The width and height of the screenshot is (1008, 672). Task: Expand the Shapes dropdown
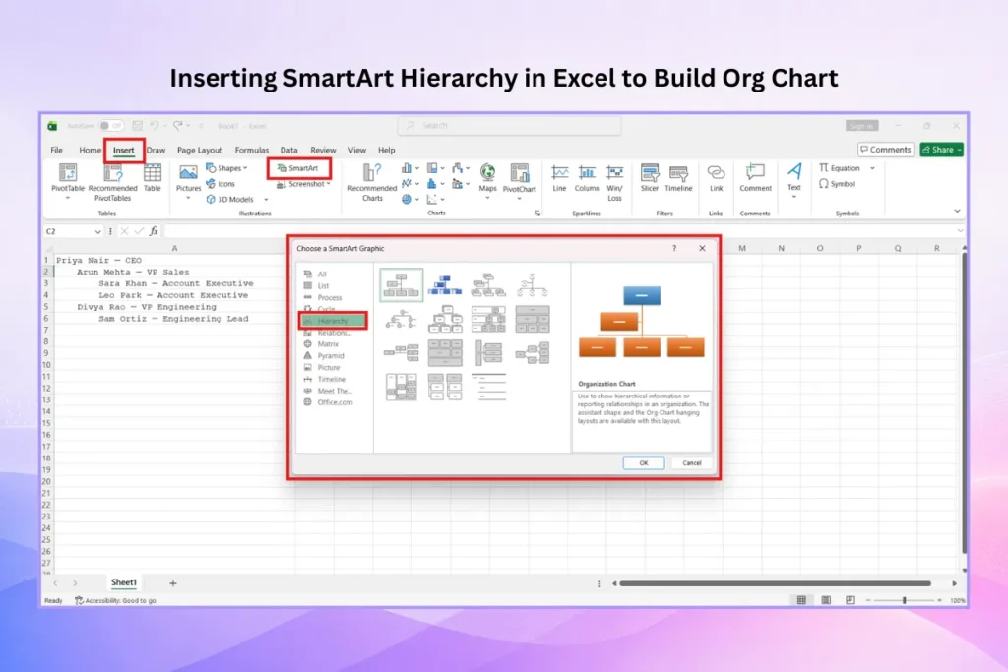click(x=245, y=168)
